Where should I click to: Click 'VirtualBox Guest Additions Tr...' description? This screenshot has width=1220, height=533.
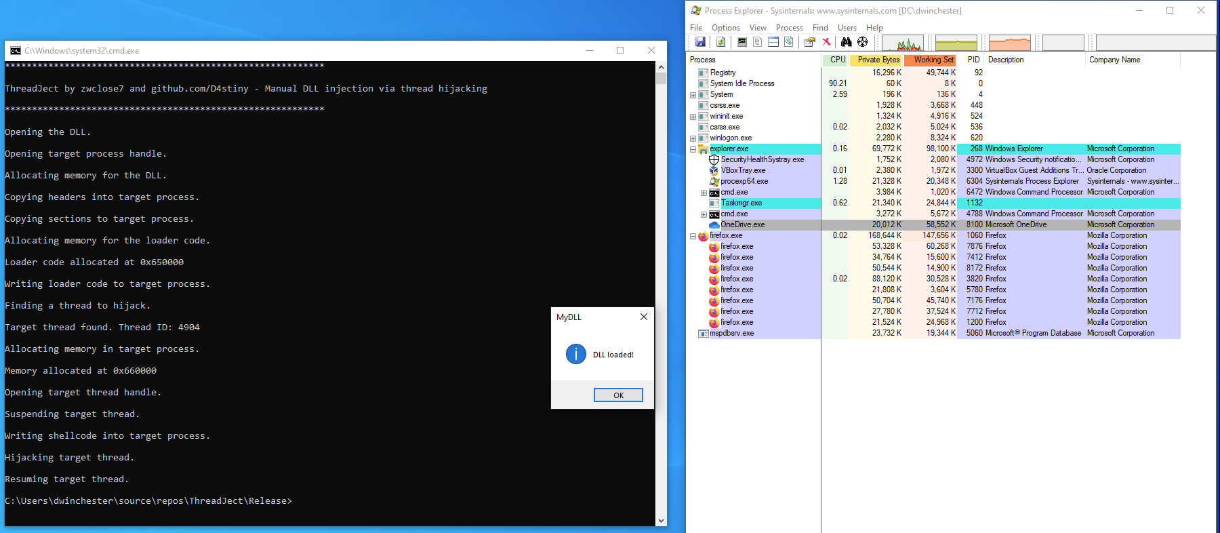point(1035,170)
